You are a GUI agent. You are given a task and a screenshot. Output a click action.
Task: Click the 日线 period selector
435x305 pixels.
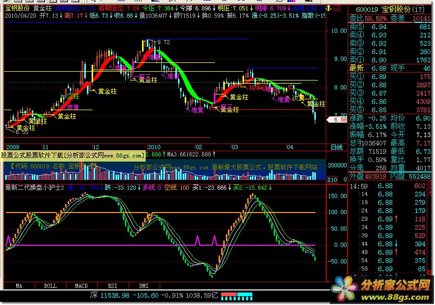point(337,148)
